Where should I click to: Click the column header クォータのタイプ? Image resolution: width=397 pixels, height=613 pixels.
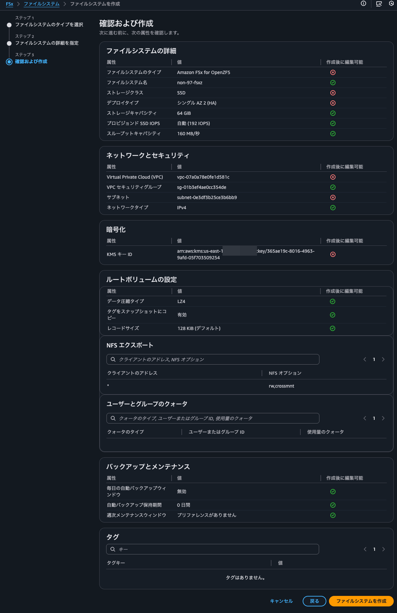click(x=126, y=432)
